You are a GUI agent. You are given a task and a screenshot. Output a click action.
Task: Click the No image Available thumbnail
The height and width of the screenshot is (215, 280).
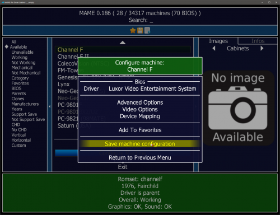click(x=238, y=108)
